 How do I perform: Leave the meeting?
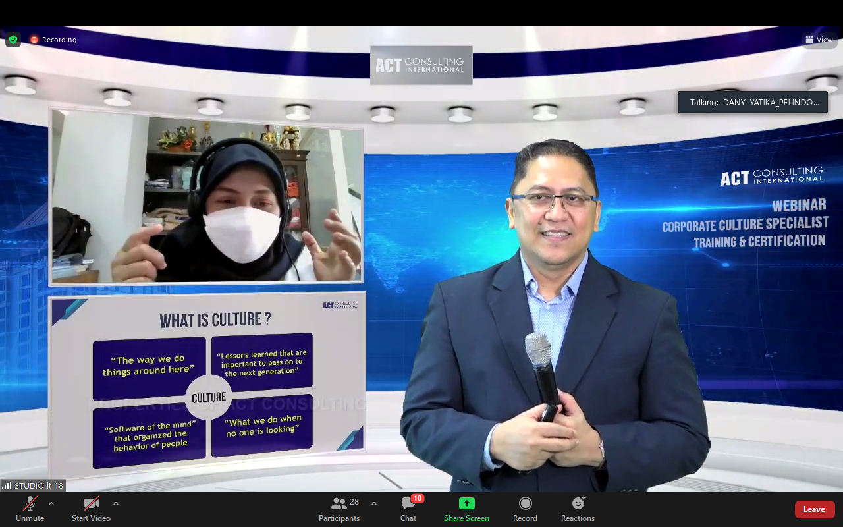(x=814, y=509)
